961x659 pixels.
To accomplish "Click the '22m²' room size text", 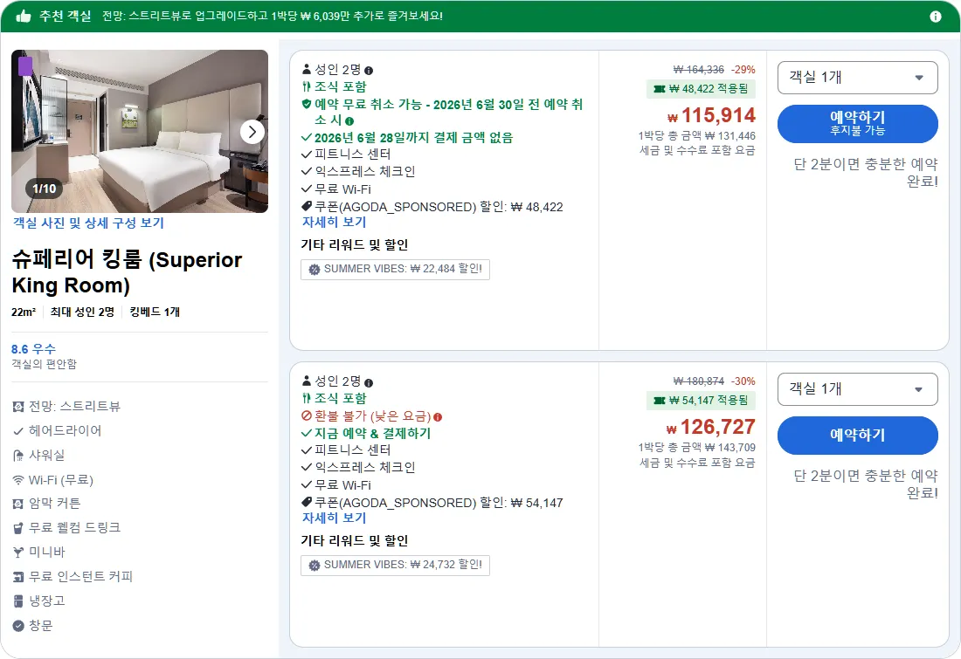I will pos(24,312).
